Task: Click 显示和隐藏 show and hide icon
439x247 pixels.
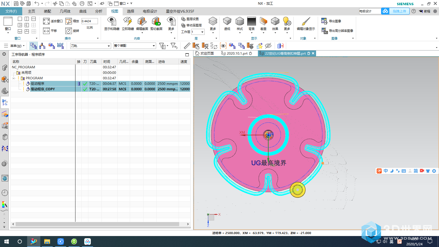Action: pos(112,21)
